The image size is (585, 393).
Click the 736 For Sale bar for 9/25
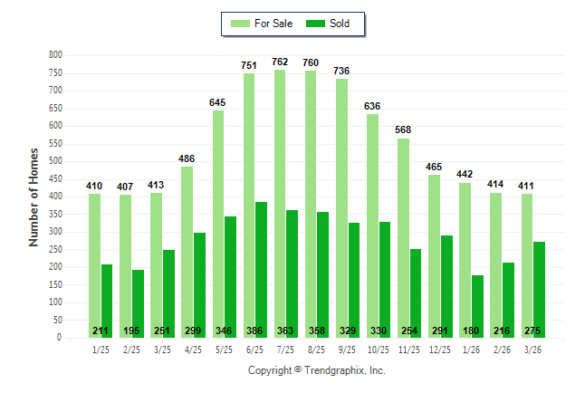pyautogui.click(x=341, y=208)
